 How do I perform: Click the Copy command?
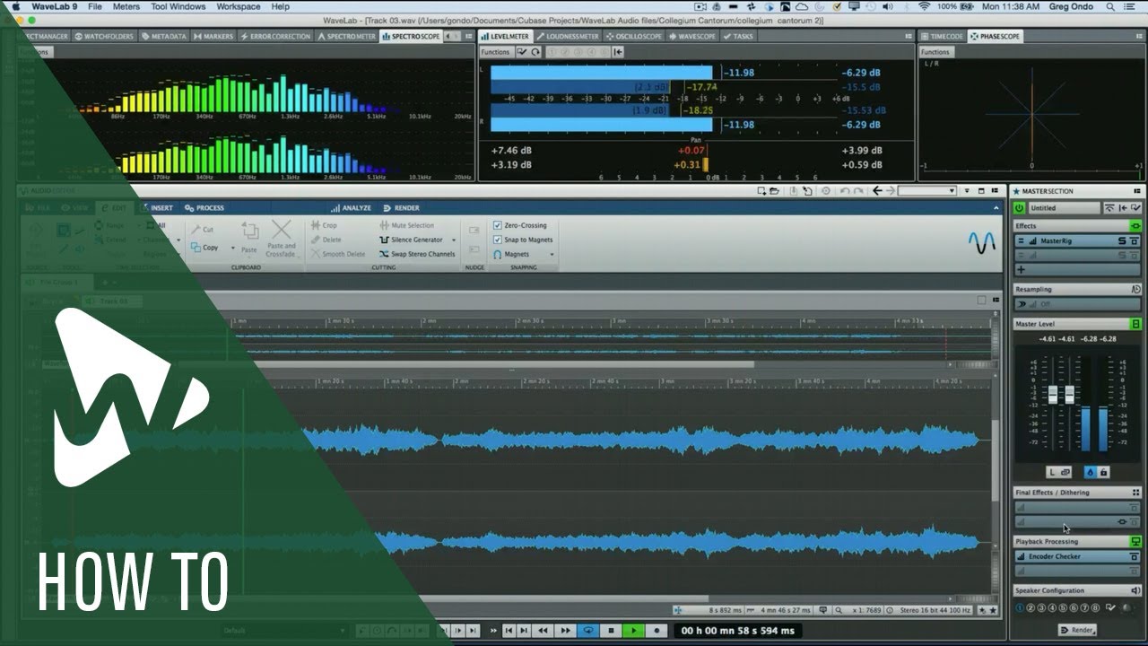click(x=204, y=248)
